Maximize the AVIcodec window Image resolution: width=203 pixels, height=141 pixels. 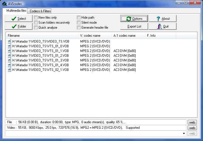(186, 3)
